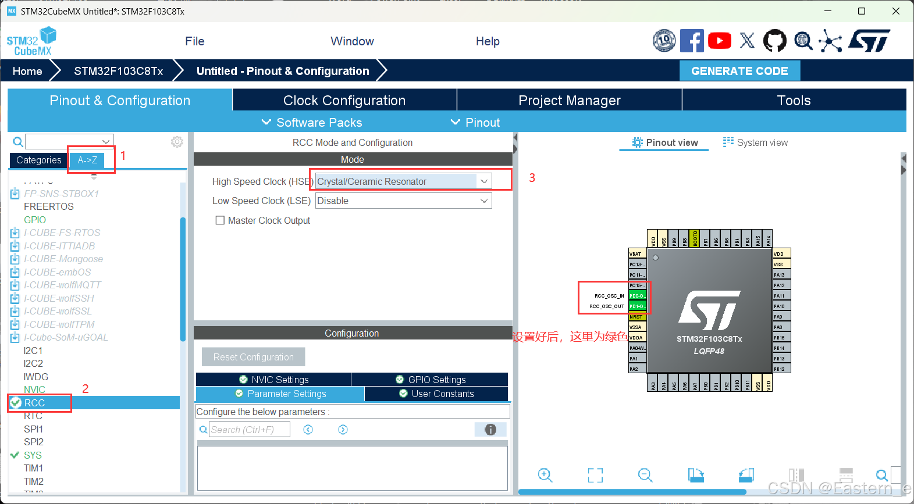Image resolution: width=914 pixels, height=504 pixels.
Task: Fit chip to view with the frame icon
Action: 595,475
